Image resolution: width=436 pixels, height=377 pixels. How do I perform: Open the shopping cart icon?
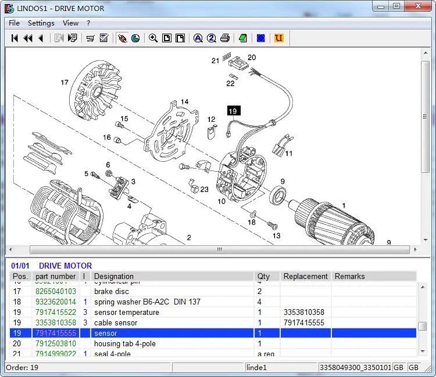[90, 38]
